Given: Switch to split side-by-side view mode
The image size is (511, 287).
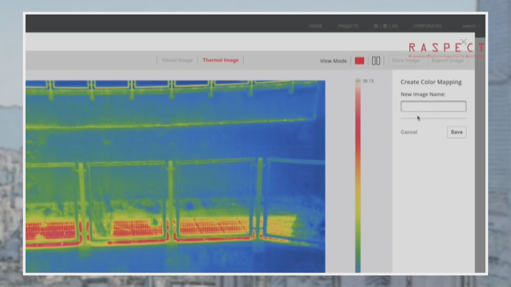Looking at the screenshot, I should (x=376, y=61).
